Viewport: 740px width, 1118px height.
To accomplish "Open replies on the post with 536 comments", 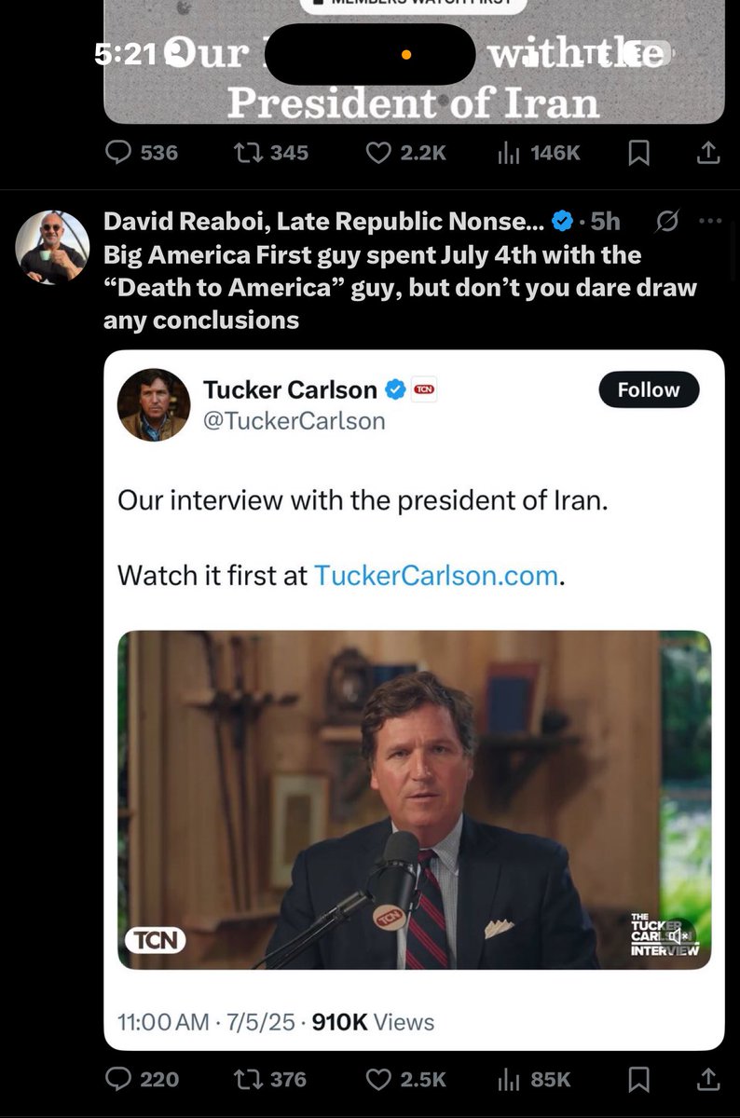I will pos(119,152).
